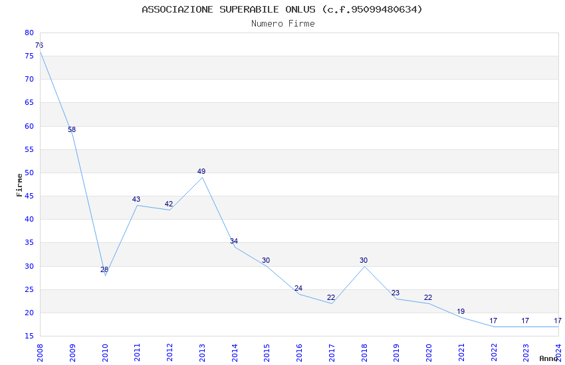This screenshot has height=365, width=565.
Task: Click the data point value 34 for 2014
Action: point(234,242)
